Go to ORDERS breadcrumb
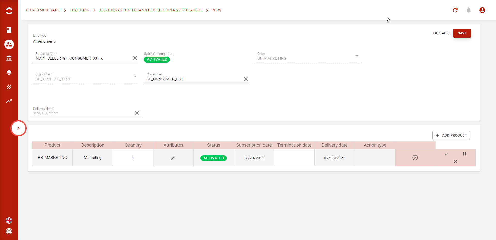 (x=80, y=10)
